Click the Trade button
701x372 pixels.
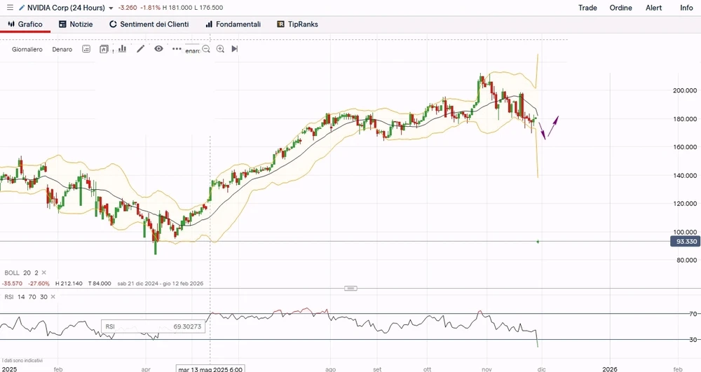[587, 8]
